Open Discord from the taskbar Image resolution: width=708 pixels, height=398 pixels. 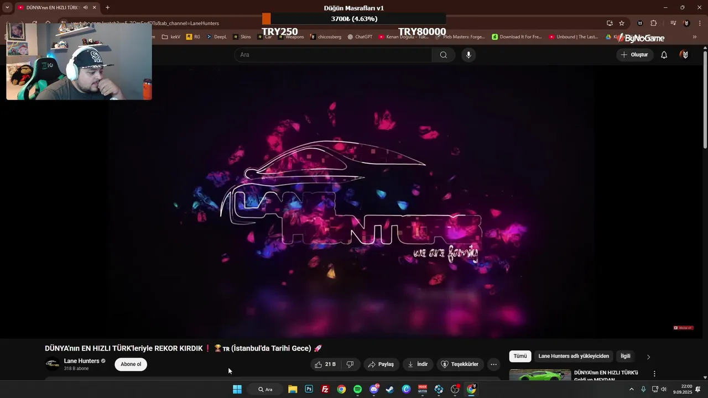[x=374, y=389]
